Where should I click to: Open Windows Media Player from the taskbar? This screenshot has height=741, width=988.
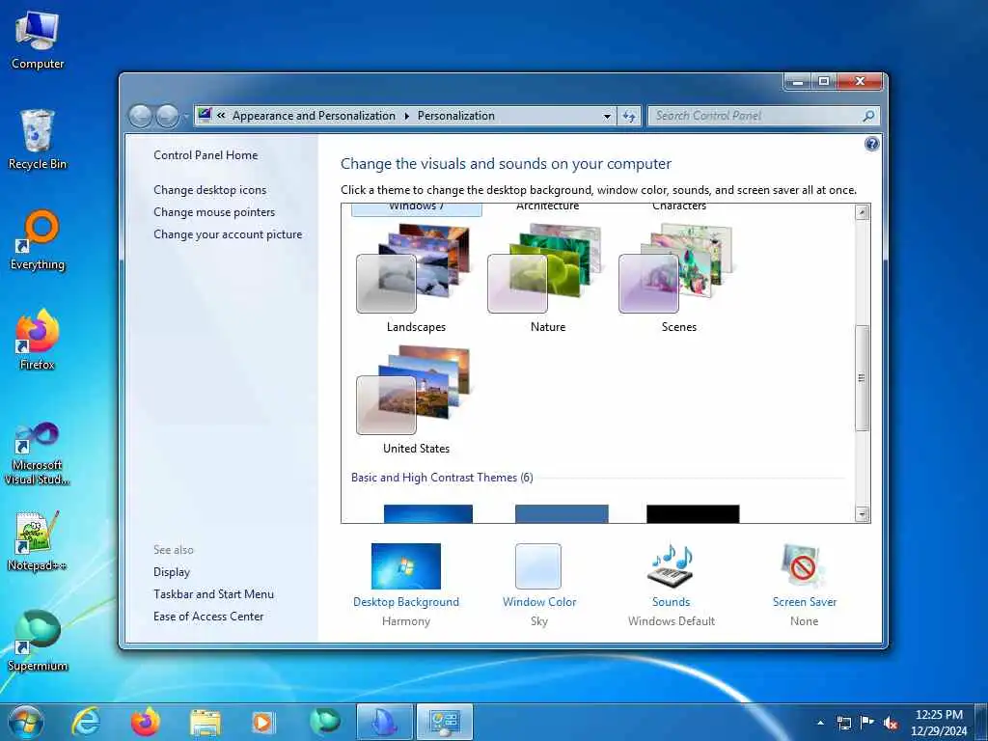coord(262,722)
